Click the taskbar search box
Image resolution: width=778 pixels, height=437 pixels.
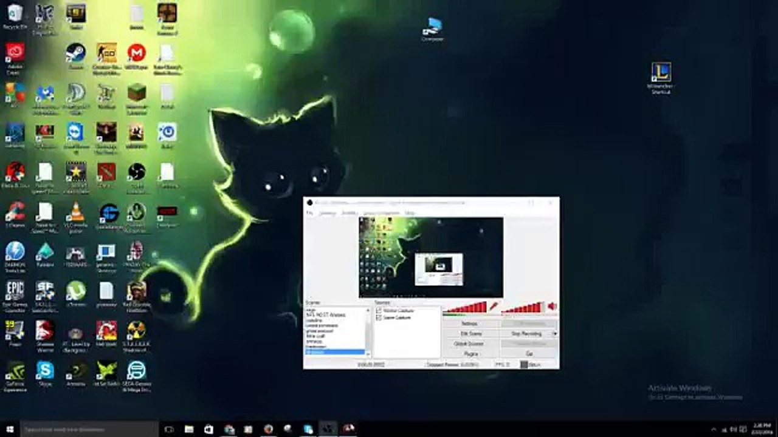click(x=89, y=429)
